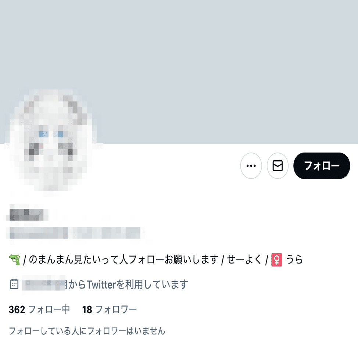Click the calendar icon beside join date

point(14,284)
